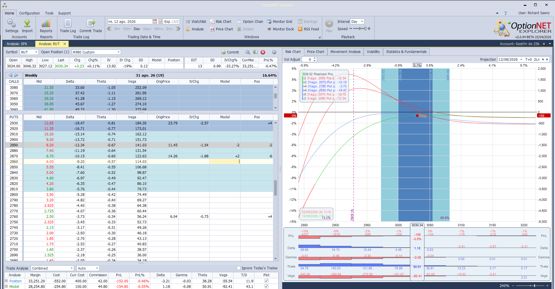The image size is (555, 289).
Task: Open the Option Chain window
Action: 250,21
